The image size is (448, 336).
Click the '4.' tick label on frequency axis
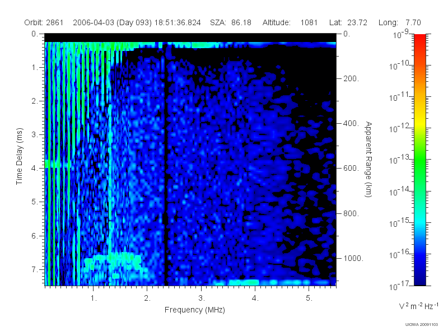pyautogui.click(x=255, y=298)
